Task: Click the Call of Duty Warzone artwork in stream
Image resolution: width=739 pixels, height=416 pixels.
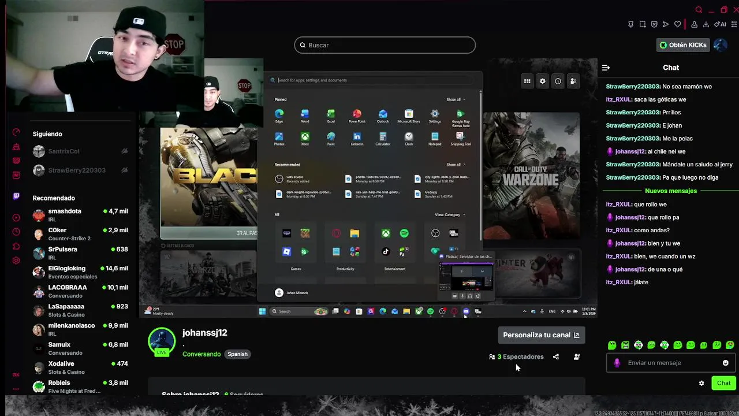Action: point(531,176)
